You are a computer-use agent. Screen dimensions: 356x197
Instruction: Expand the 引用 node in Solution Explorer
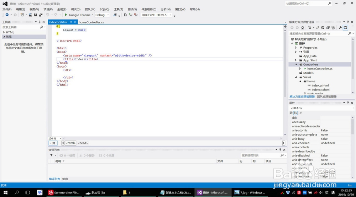(x=296, y=52)
